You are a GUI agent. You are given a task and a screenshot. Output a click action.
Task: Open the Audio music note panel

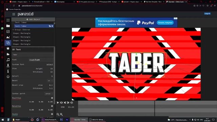(x=8, y=60)
